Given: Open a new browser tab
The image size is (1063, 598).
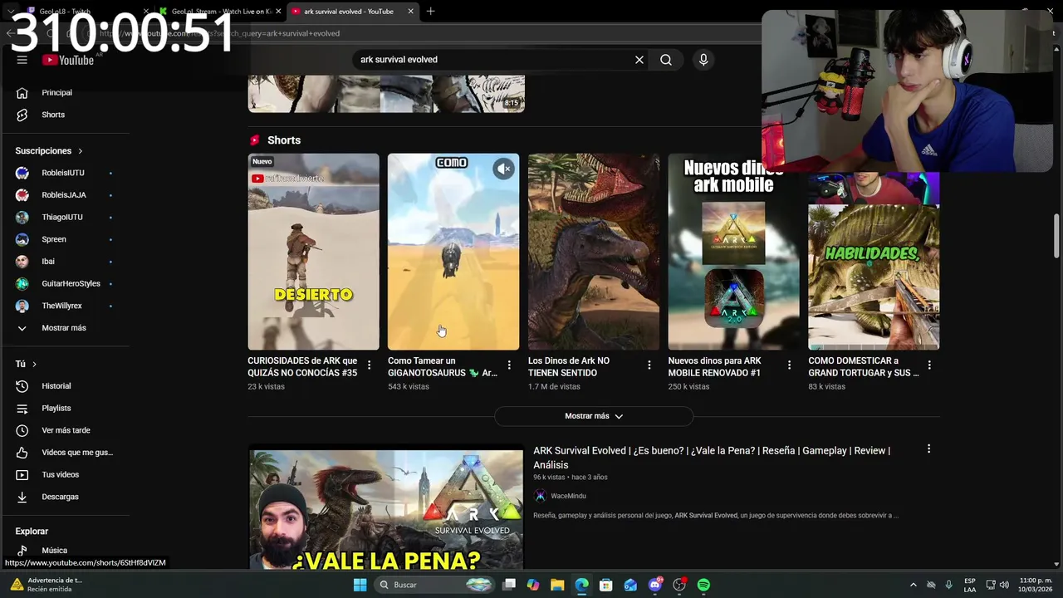Looking at the screenshot, I should point(430,12).
